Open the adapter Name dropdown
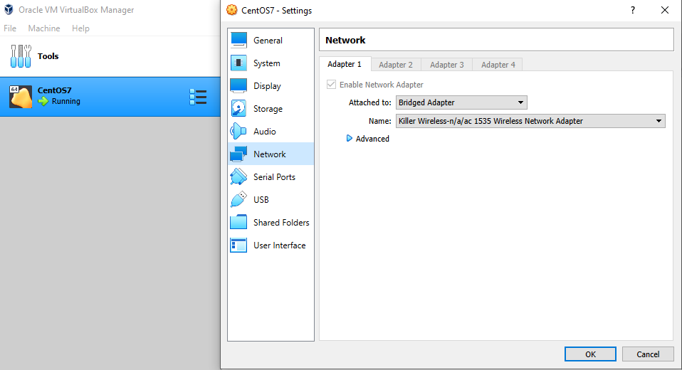This screenshot has width=682, height=370. point(530,121)
